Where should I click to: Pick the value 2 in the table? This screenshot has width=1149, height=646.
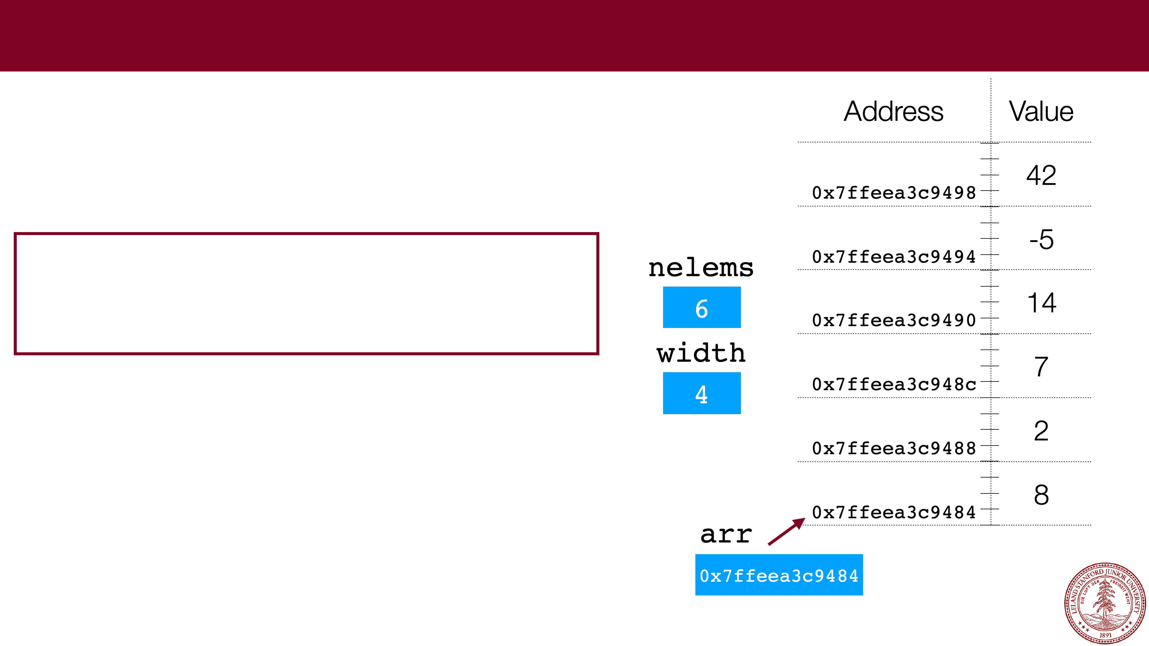(1041, 431)
